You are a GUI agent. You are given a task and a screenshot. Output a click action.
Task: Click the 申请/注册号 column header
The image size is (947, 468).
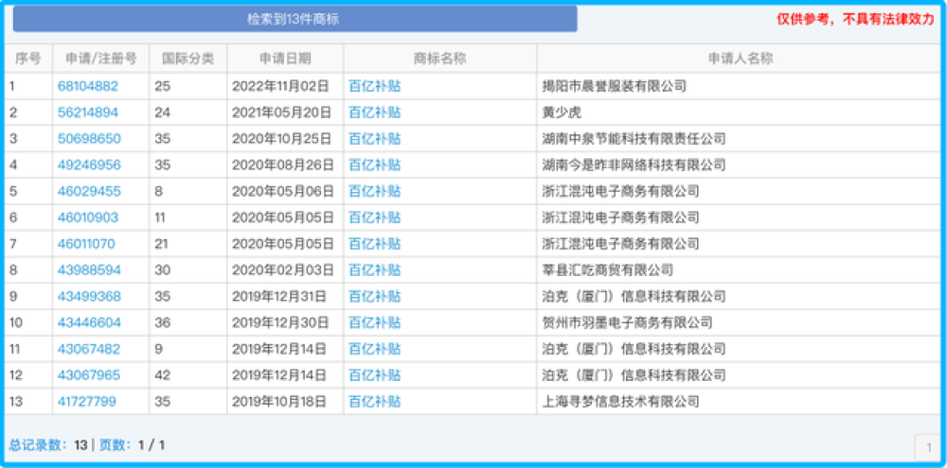point(101,59)
